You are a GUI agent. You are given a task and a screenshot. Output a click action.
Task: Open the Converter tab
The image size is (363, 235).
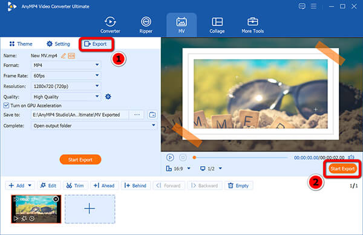tap(110, 25)
